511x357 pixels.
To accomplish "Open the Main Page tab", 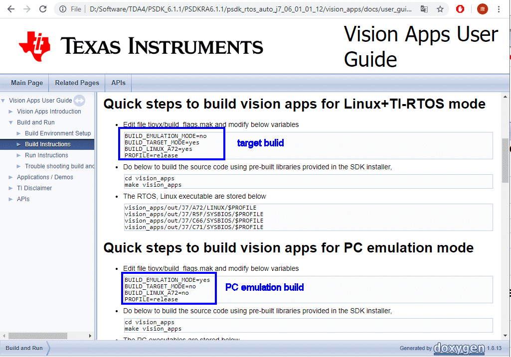I will [x=27, y=83].
